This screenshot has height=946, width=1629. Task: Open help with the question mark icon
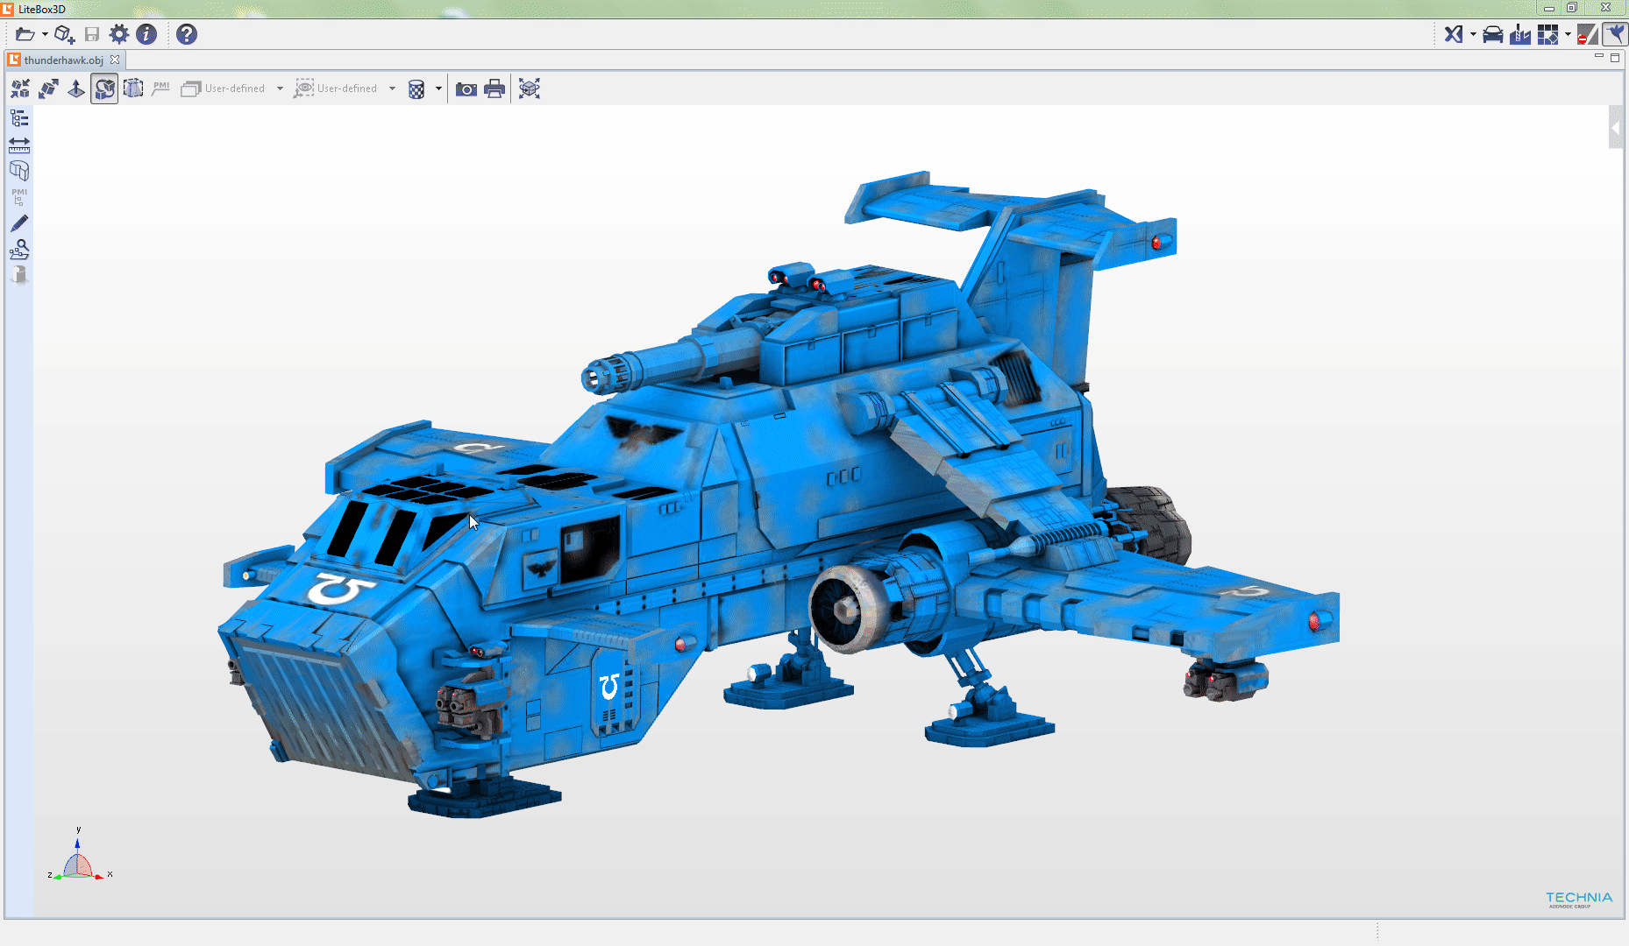(x=187, y=34)
